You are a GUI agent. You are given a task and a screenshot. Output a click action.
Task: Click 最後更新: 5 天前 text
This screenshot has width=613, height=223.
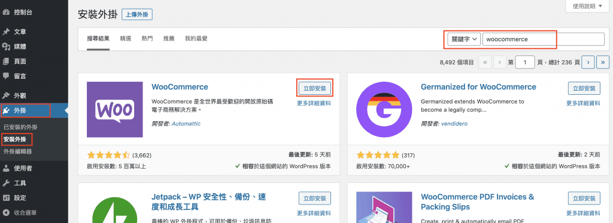(x=309, y=154)
